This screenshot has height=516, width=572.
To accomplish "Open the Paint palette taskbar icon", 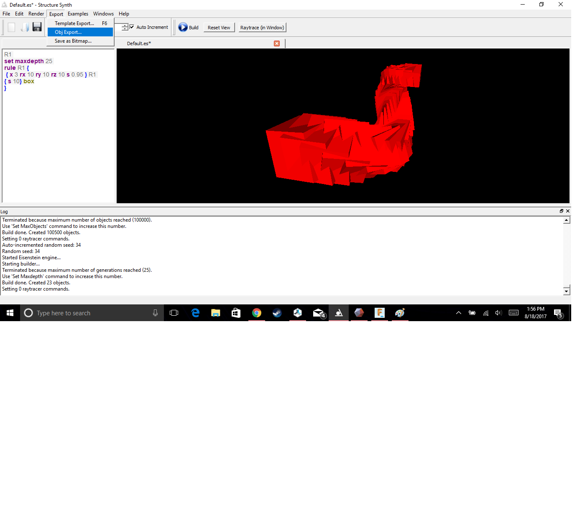I will point(400,313).
